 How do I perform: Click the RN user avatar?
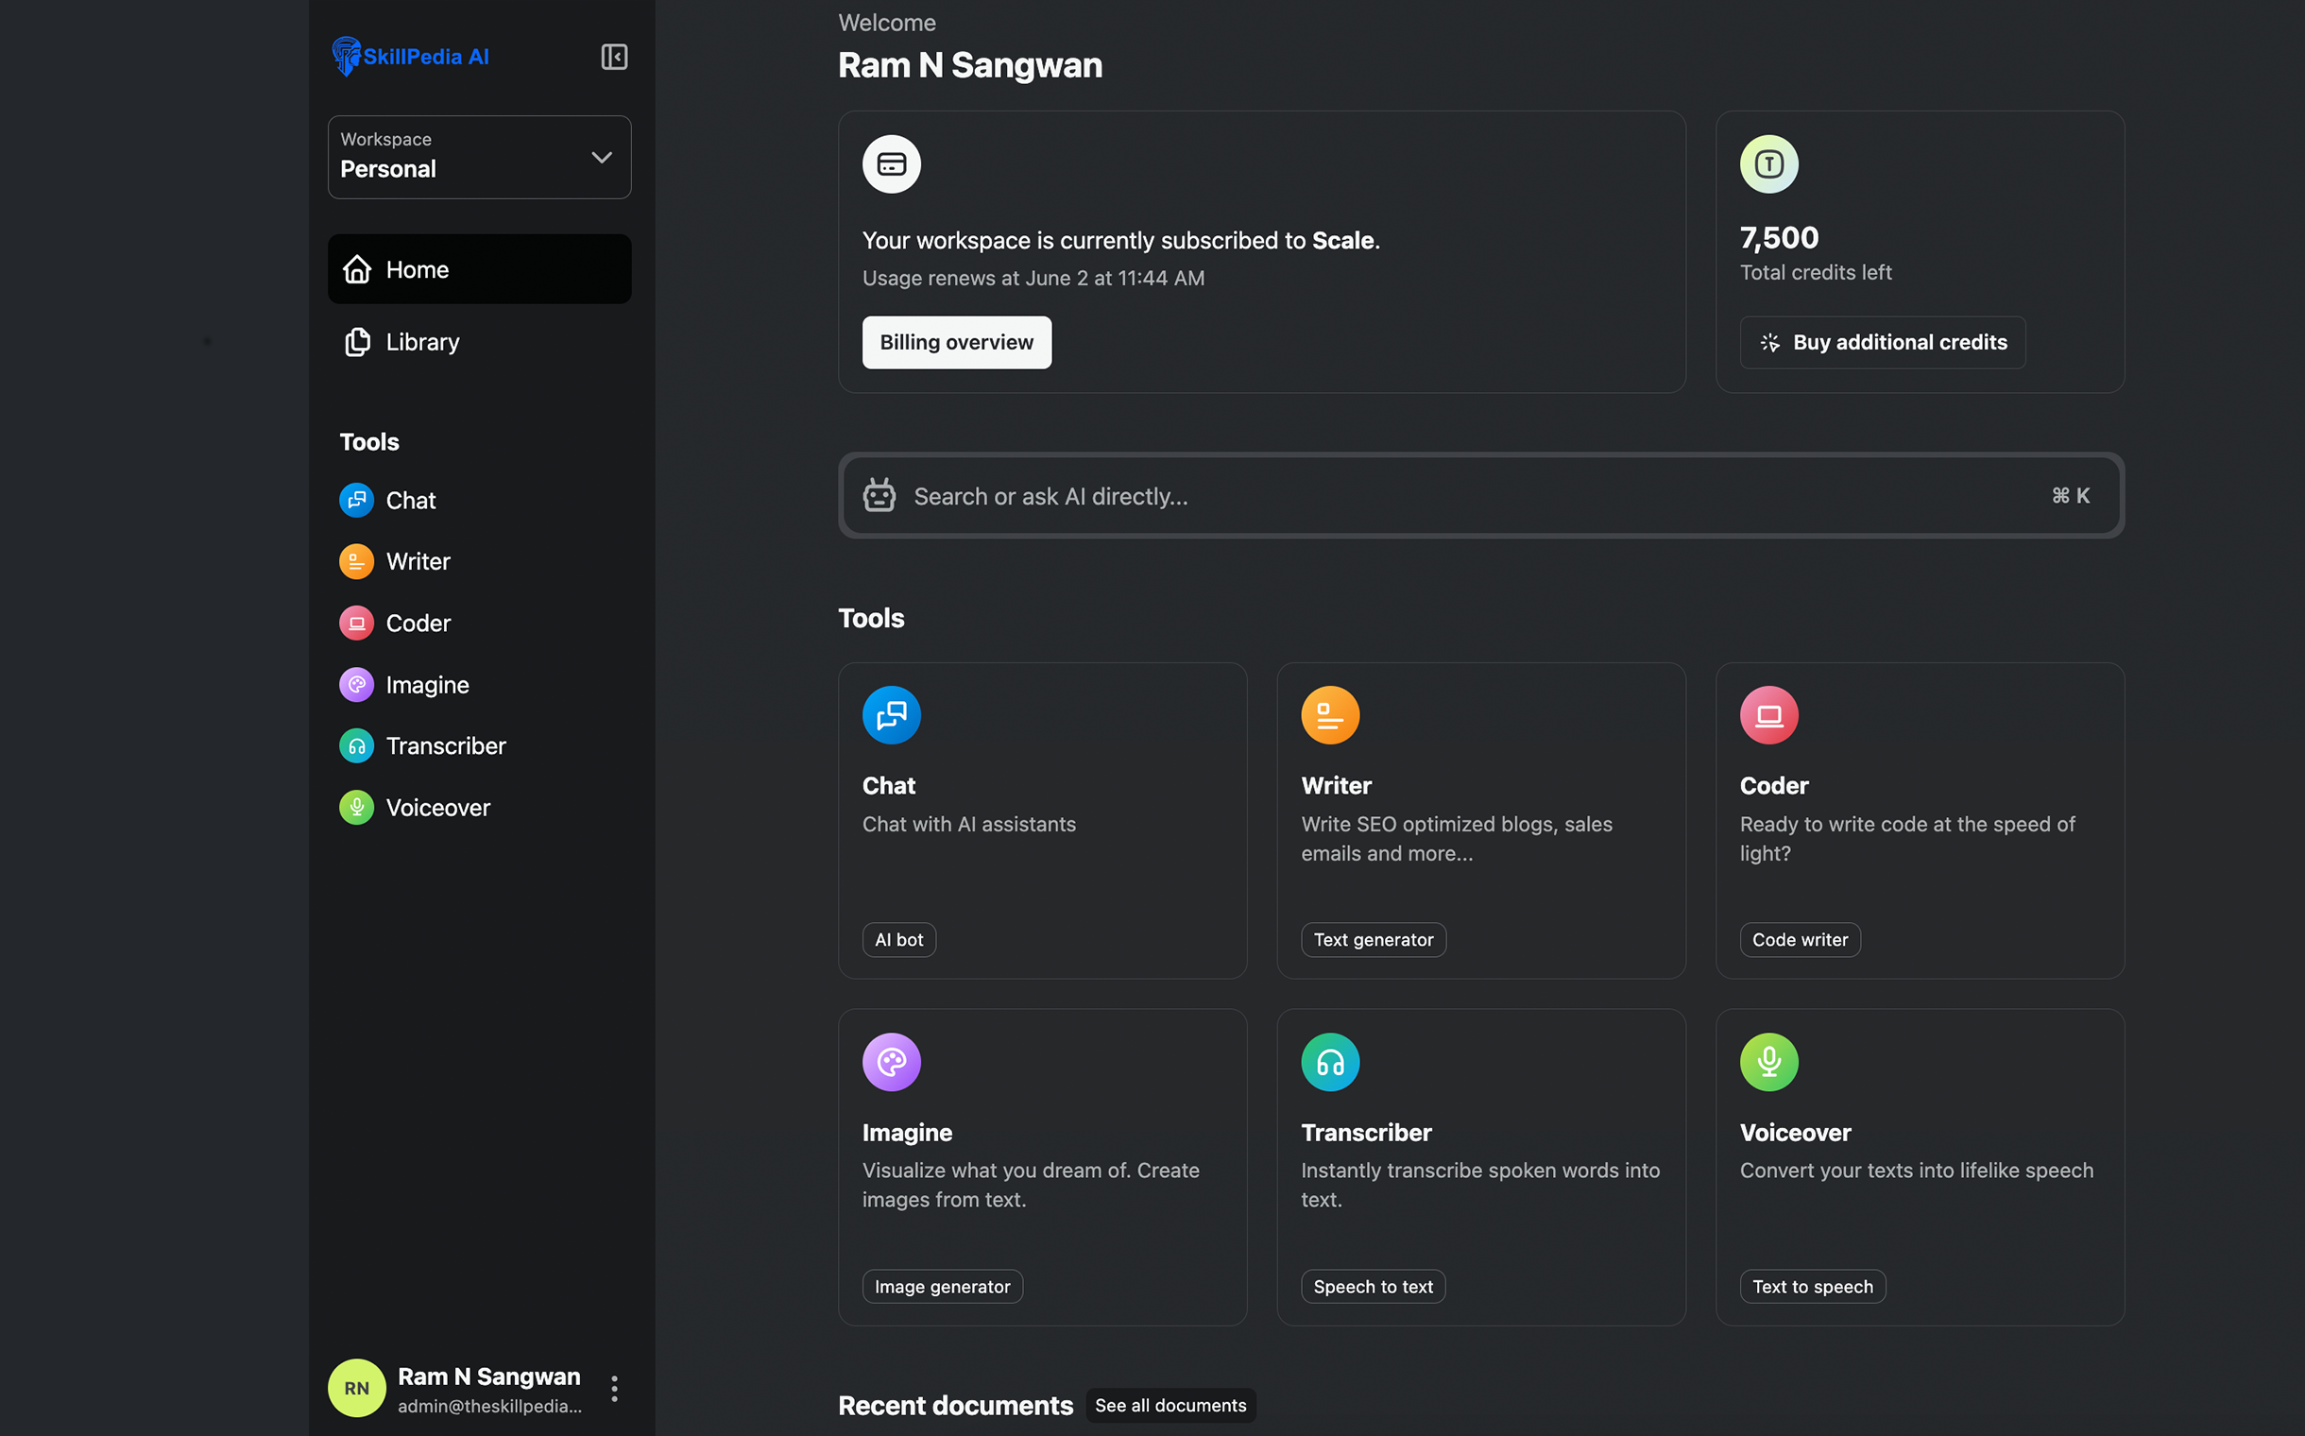point(356,1389)
